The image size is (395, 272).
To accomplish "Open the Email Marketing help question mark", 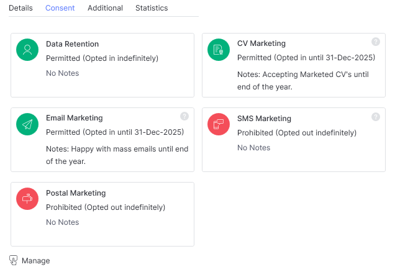I will pyautogui.click(x=184, y=116).
